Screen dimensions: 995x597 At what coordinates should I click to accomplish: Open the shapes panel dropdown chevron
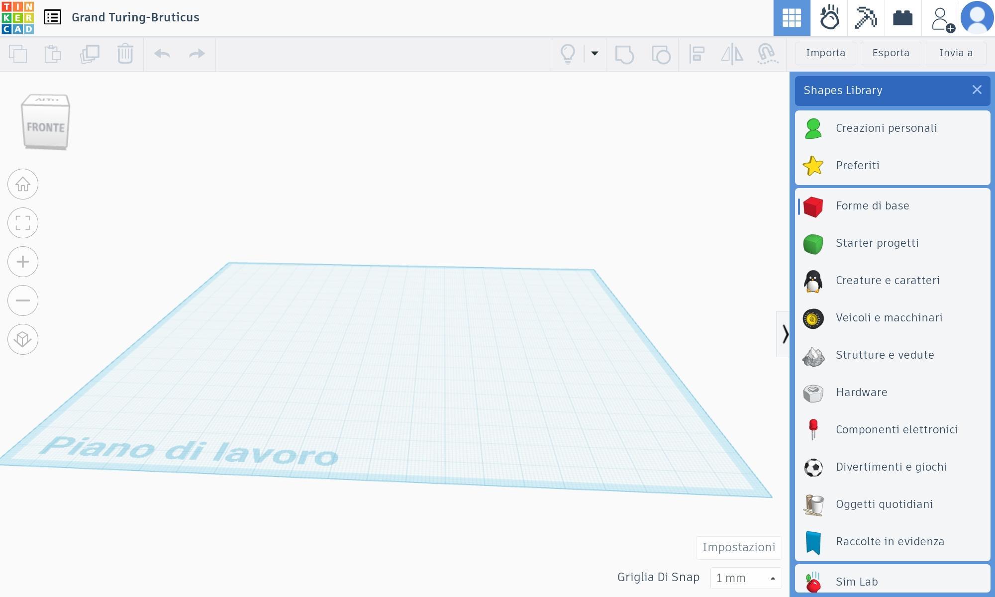coord(783,334)
